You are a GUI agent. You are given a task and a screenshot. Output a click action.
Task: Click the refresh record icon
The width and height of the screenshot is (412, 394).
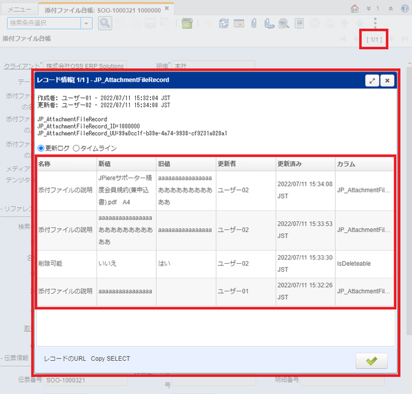(x=224, y=23)
